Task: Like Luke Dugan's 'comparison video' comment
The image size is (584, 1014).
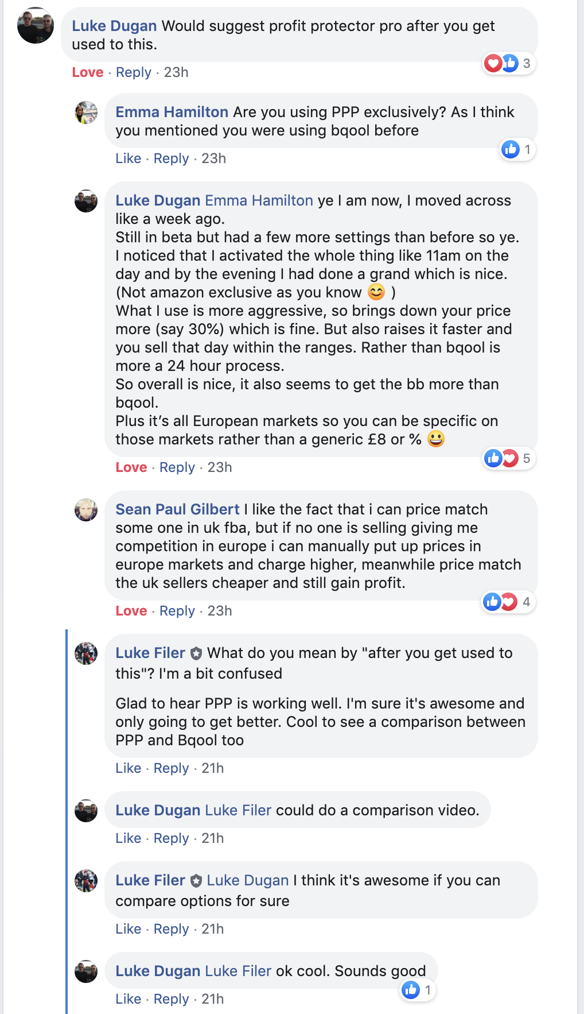Action: (128, 838)
